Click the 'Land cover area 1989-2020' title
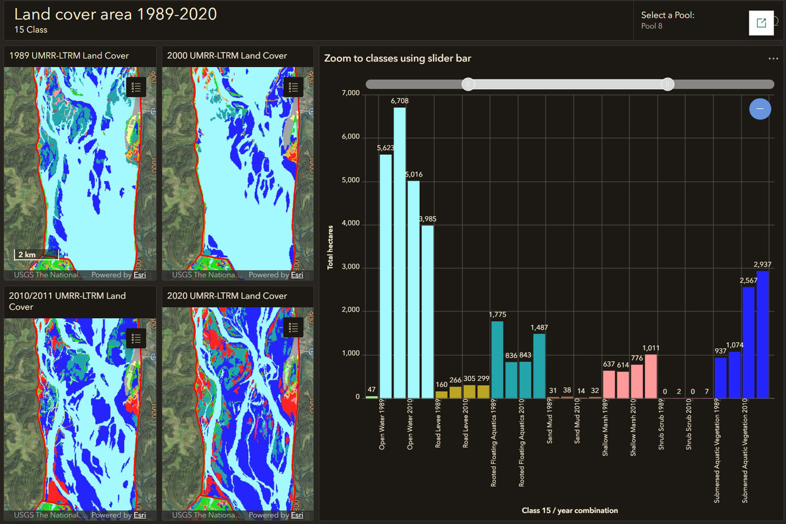786x524 pixels. click(x=115, y=14)
